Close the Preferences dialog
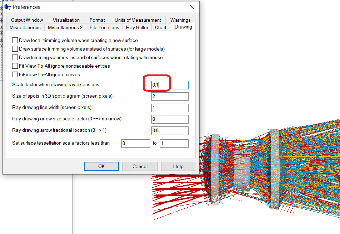 192,7
